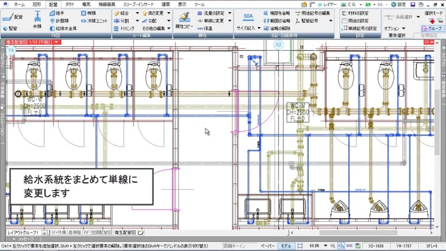Click the 流量の設定 flow setting tool

coord(211,13)
